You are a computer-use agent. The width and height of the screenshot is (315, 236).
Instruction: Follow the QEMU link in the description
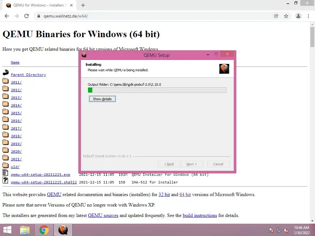pos(54,195)
